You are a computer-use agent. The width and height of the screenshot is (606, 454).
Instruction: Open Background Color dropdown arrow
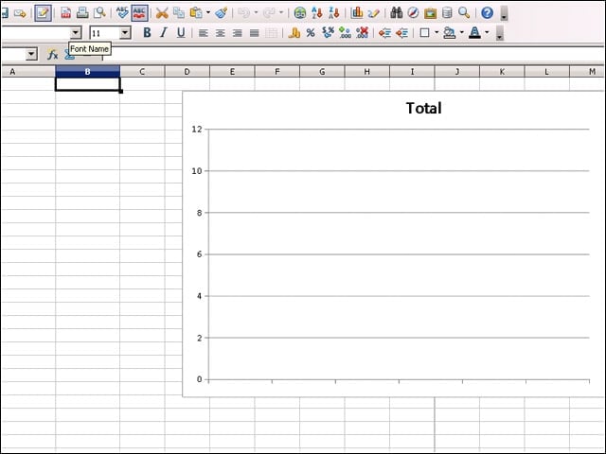point(462,33)
